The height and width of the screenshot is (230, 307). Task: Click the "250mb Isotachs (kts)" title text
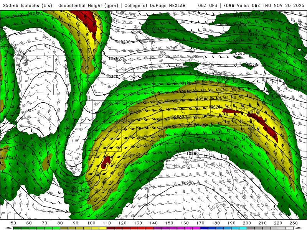tap(28, 6)
